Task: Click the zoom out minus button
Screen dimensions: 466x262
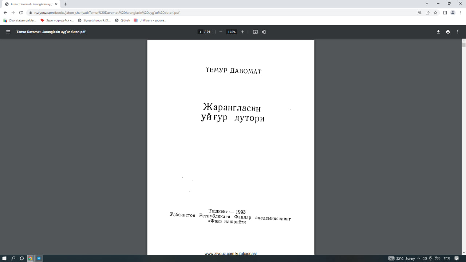Action: 221,32
